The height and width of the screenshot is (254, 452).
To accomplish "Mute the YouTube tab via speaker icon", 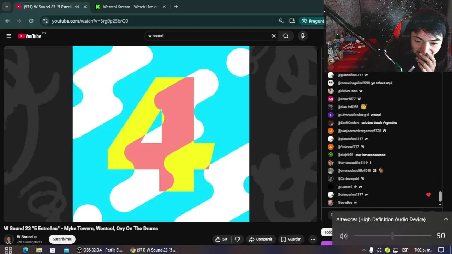I will click(x=77, y=7).
